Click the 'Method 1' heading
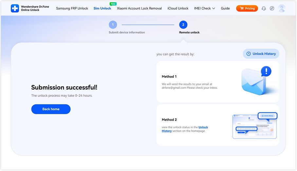 pos(169,77)
